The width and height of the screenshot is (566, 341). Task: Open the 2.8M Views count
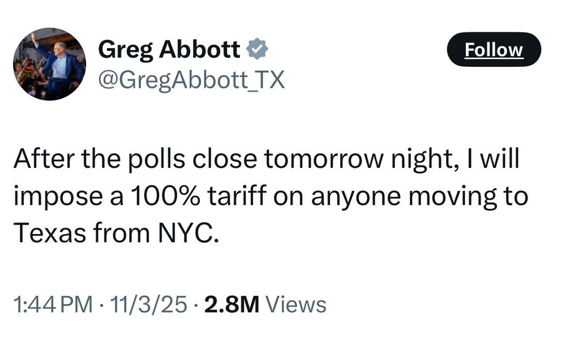click(x=265, y=305)
